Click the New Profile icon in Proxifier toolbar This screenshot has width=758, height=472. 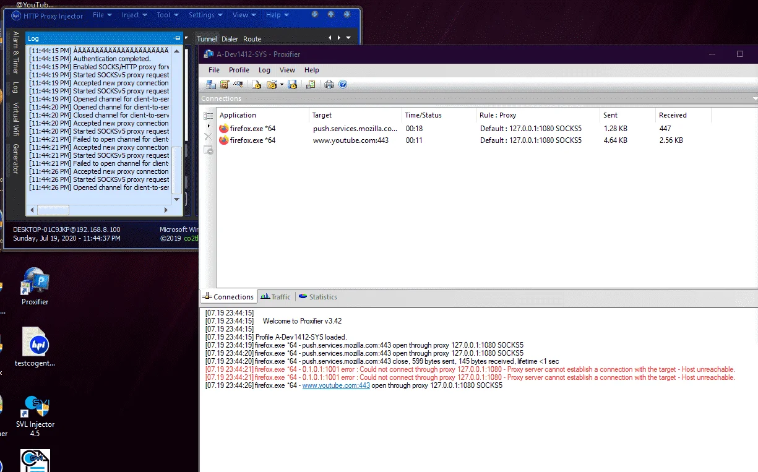257,84
